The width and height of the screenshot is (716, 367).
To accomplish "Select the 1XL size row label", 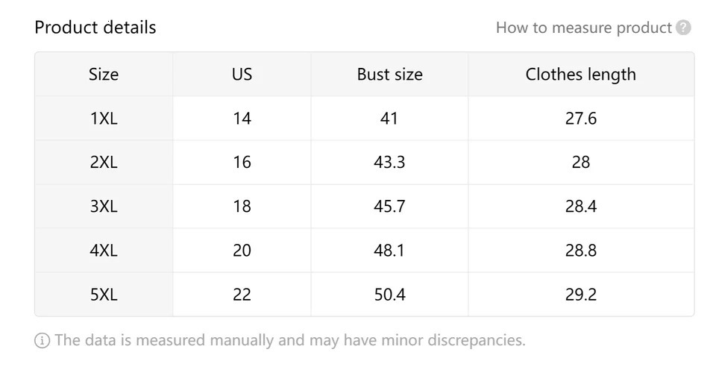I will 104,119.
